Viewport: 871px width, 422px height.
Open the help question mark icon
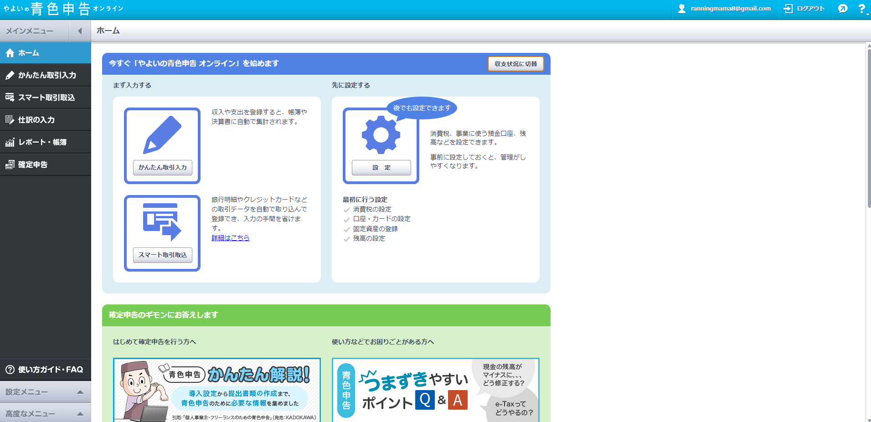pos(861,9)
